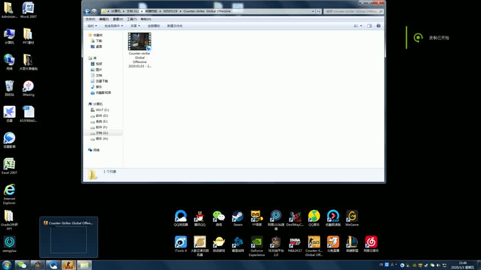Click the Counter-Strike taskbar preview thumbnail

pyautogui.click(x=69, y=237)
